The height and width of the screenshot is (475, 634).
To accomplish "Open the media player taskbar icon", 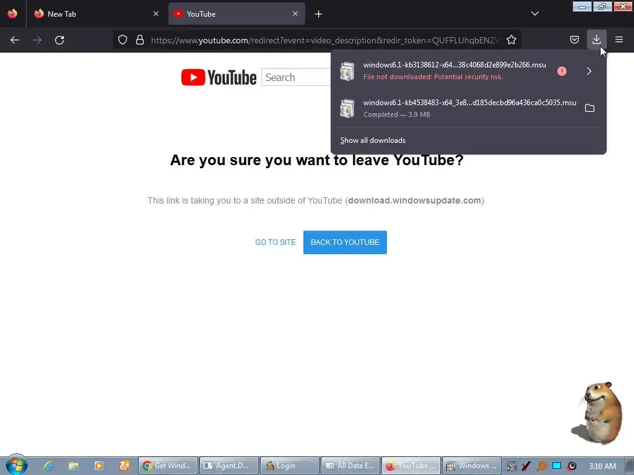I will [x=99, y=466].
